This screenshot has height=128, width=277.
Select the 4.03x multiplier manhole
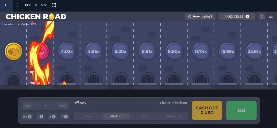pos(67,52)
